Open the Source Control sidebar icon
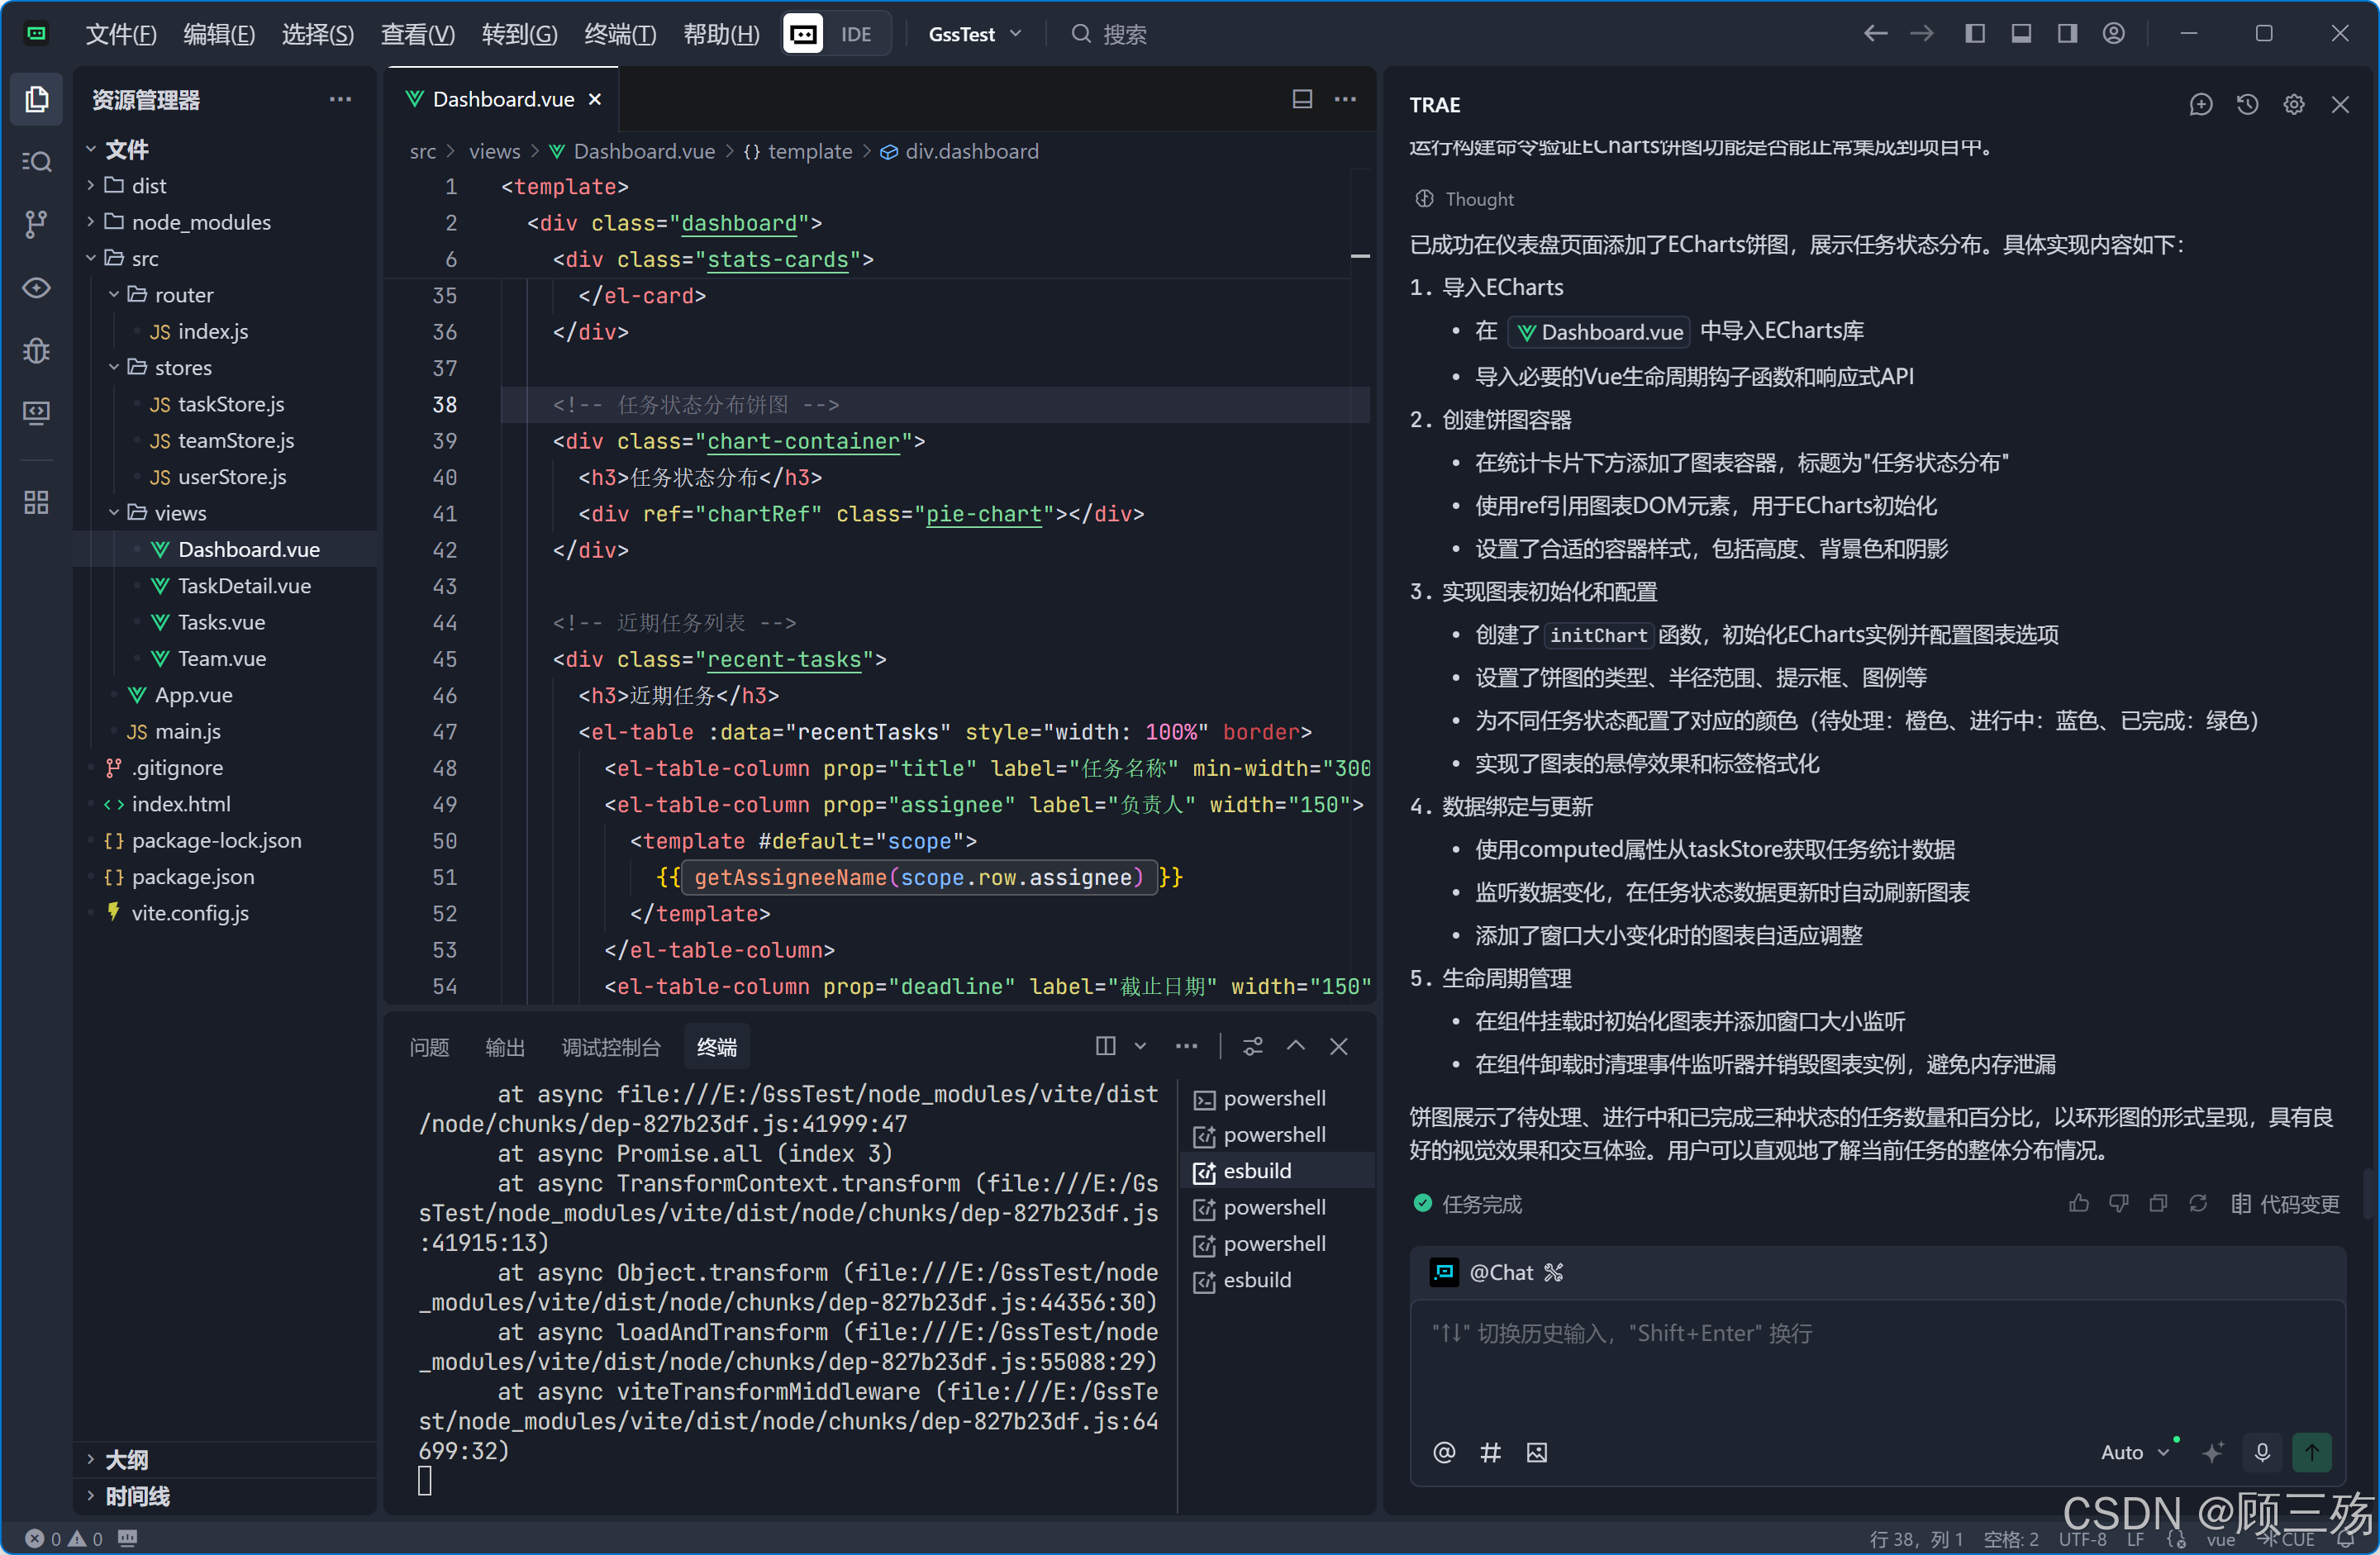Screen dimensions: 2380x1555 tap(36, 224)
